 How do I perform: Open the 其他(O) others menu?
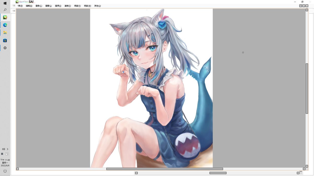97,6
